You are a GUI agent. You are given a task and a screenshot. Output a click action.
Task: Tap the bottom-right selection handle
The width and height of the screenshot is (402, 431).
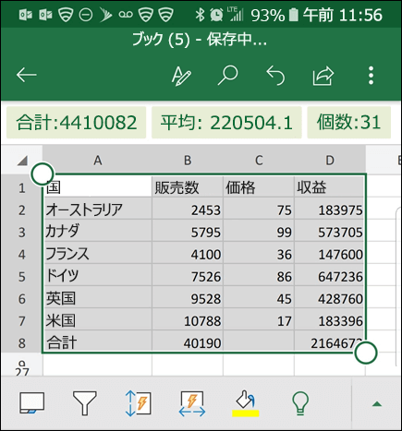tap(366, 353)
